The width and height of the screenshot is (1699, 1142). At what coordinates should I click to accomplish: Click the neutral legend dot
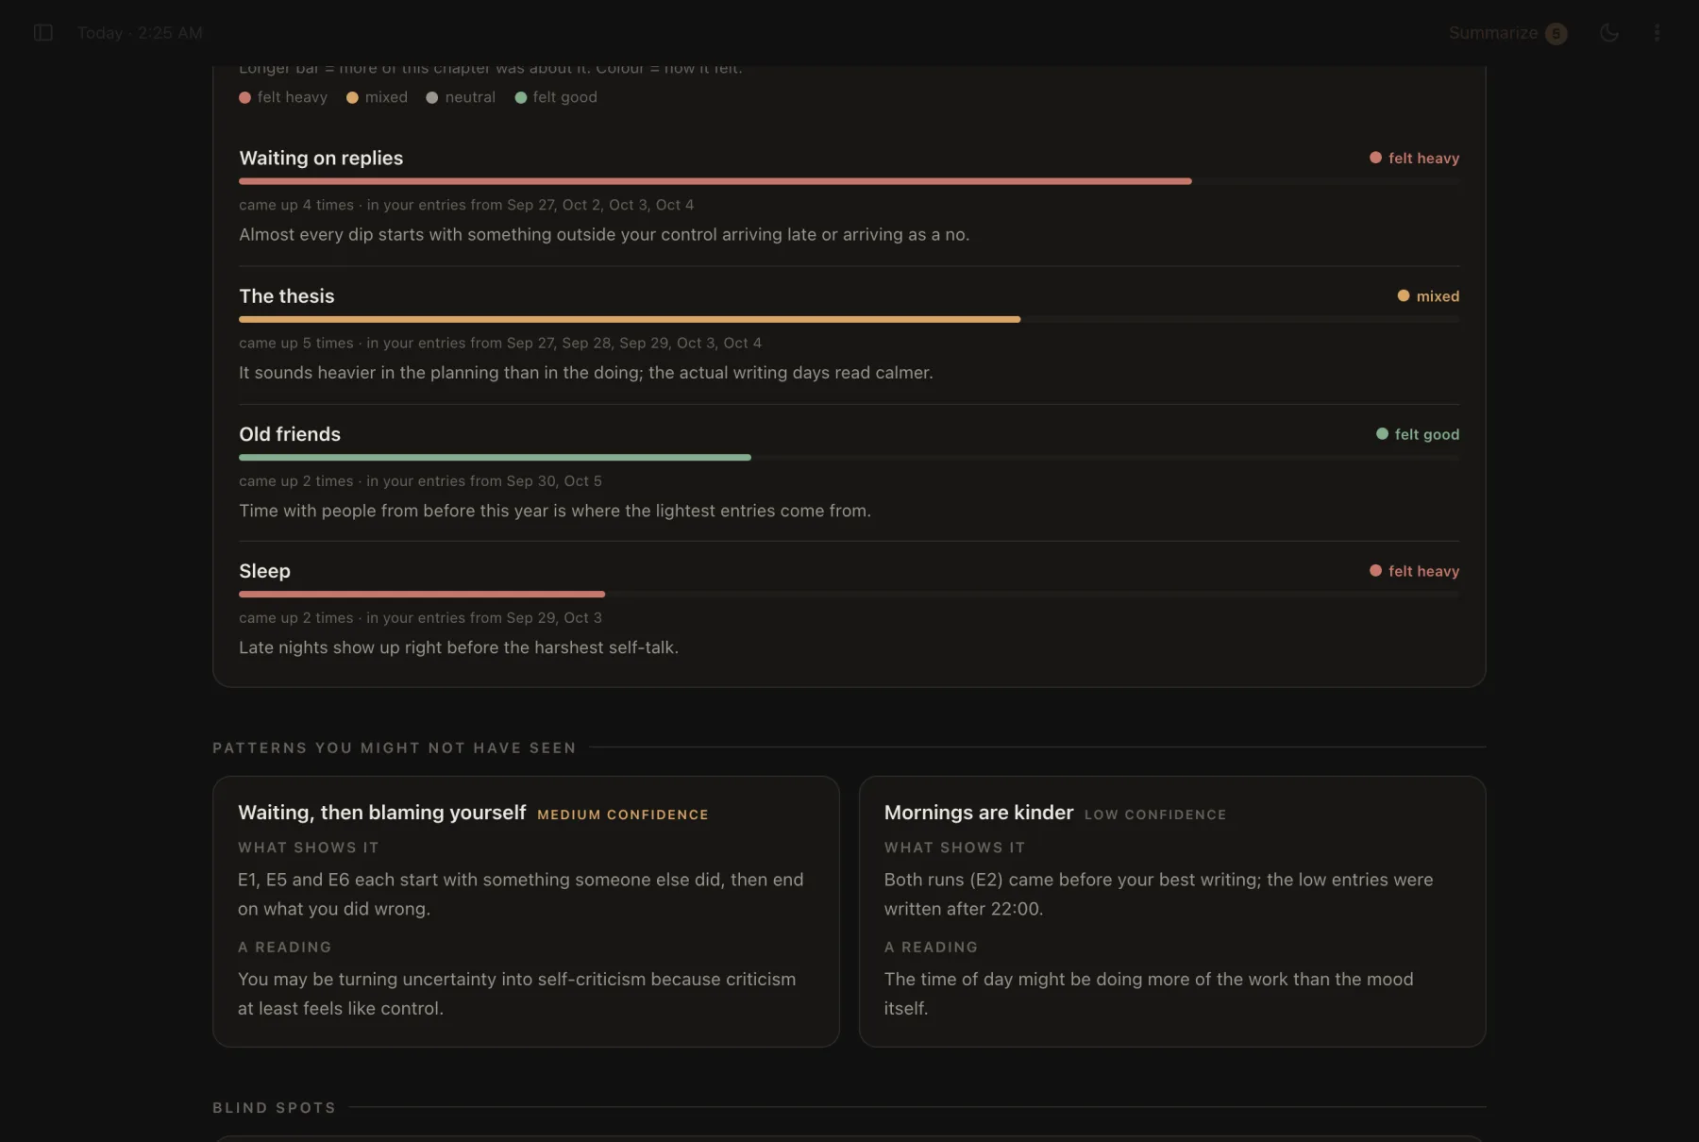tap(432, 97)
